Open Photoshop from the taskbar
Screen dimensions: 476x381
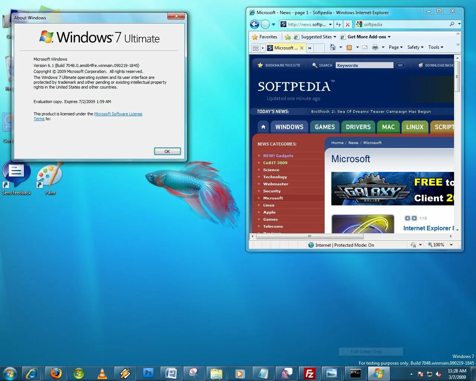[148, 373]
